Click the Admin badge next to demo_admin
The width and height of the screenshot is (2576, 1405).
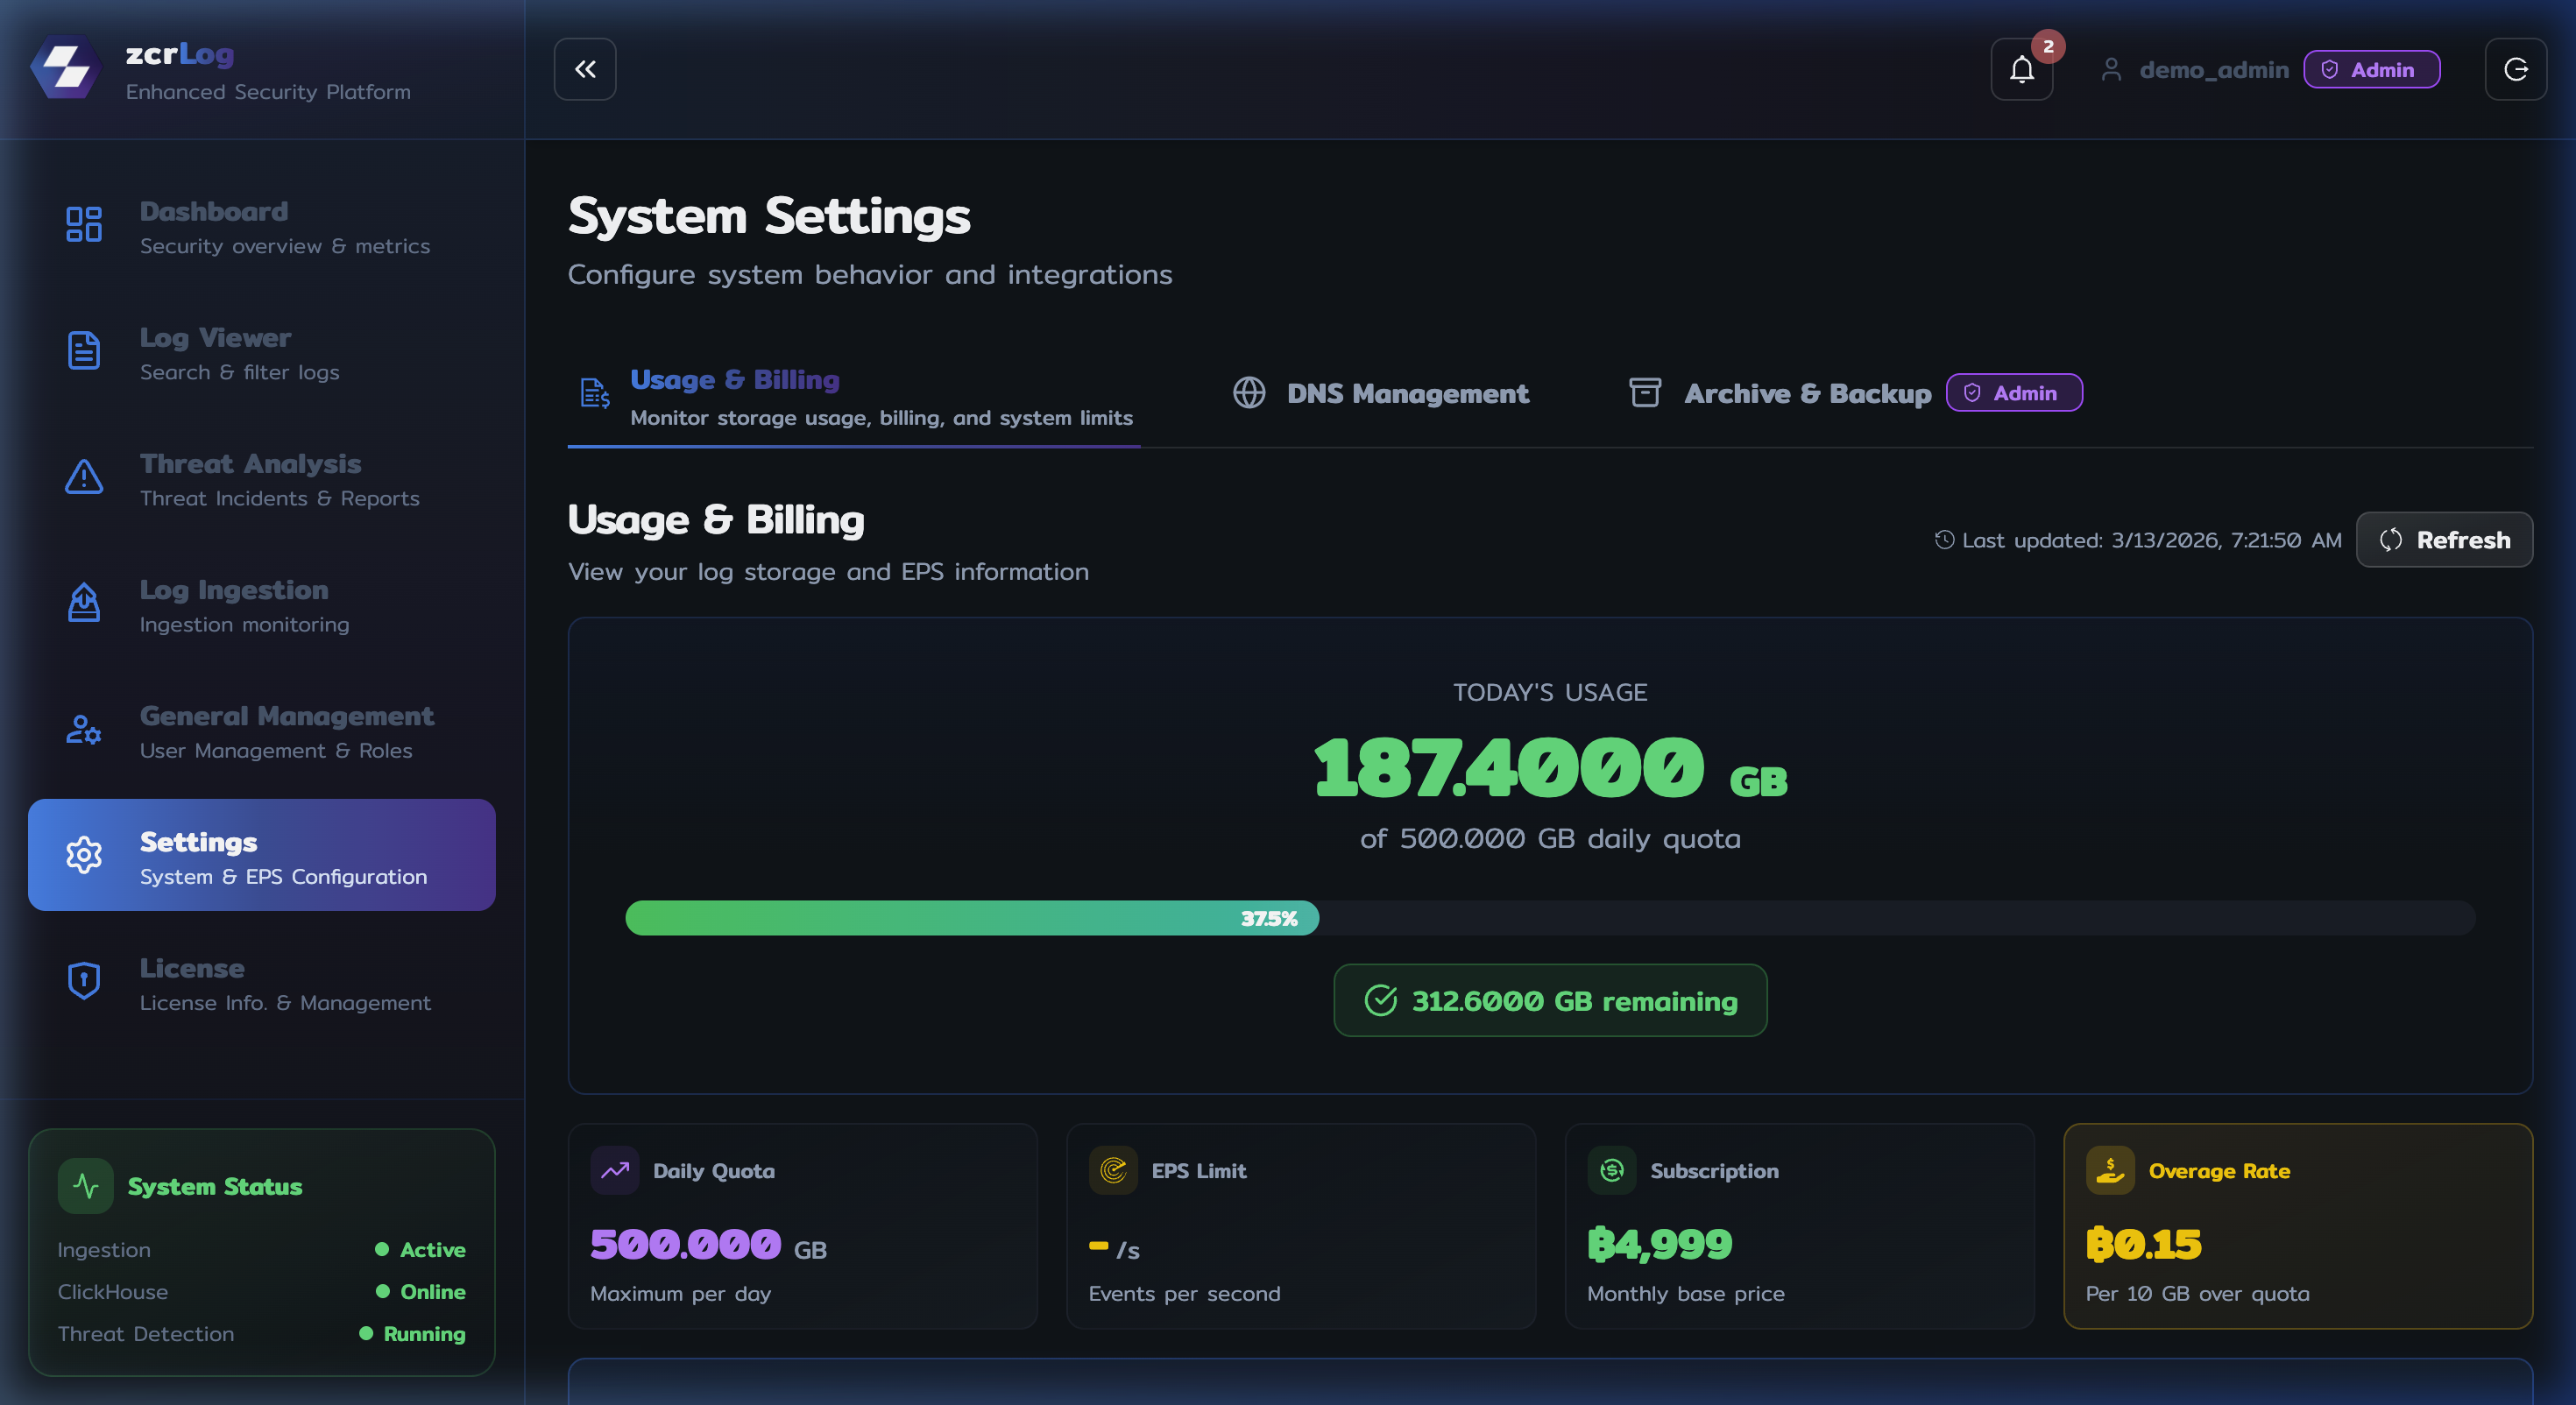pos(2371,69)
